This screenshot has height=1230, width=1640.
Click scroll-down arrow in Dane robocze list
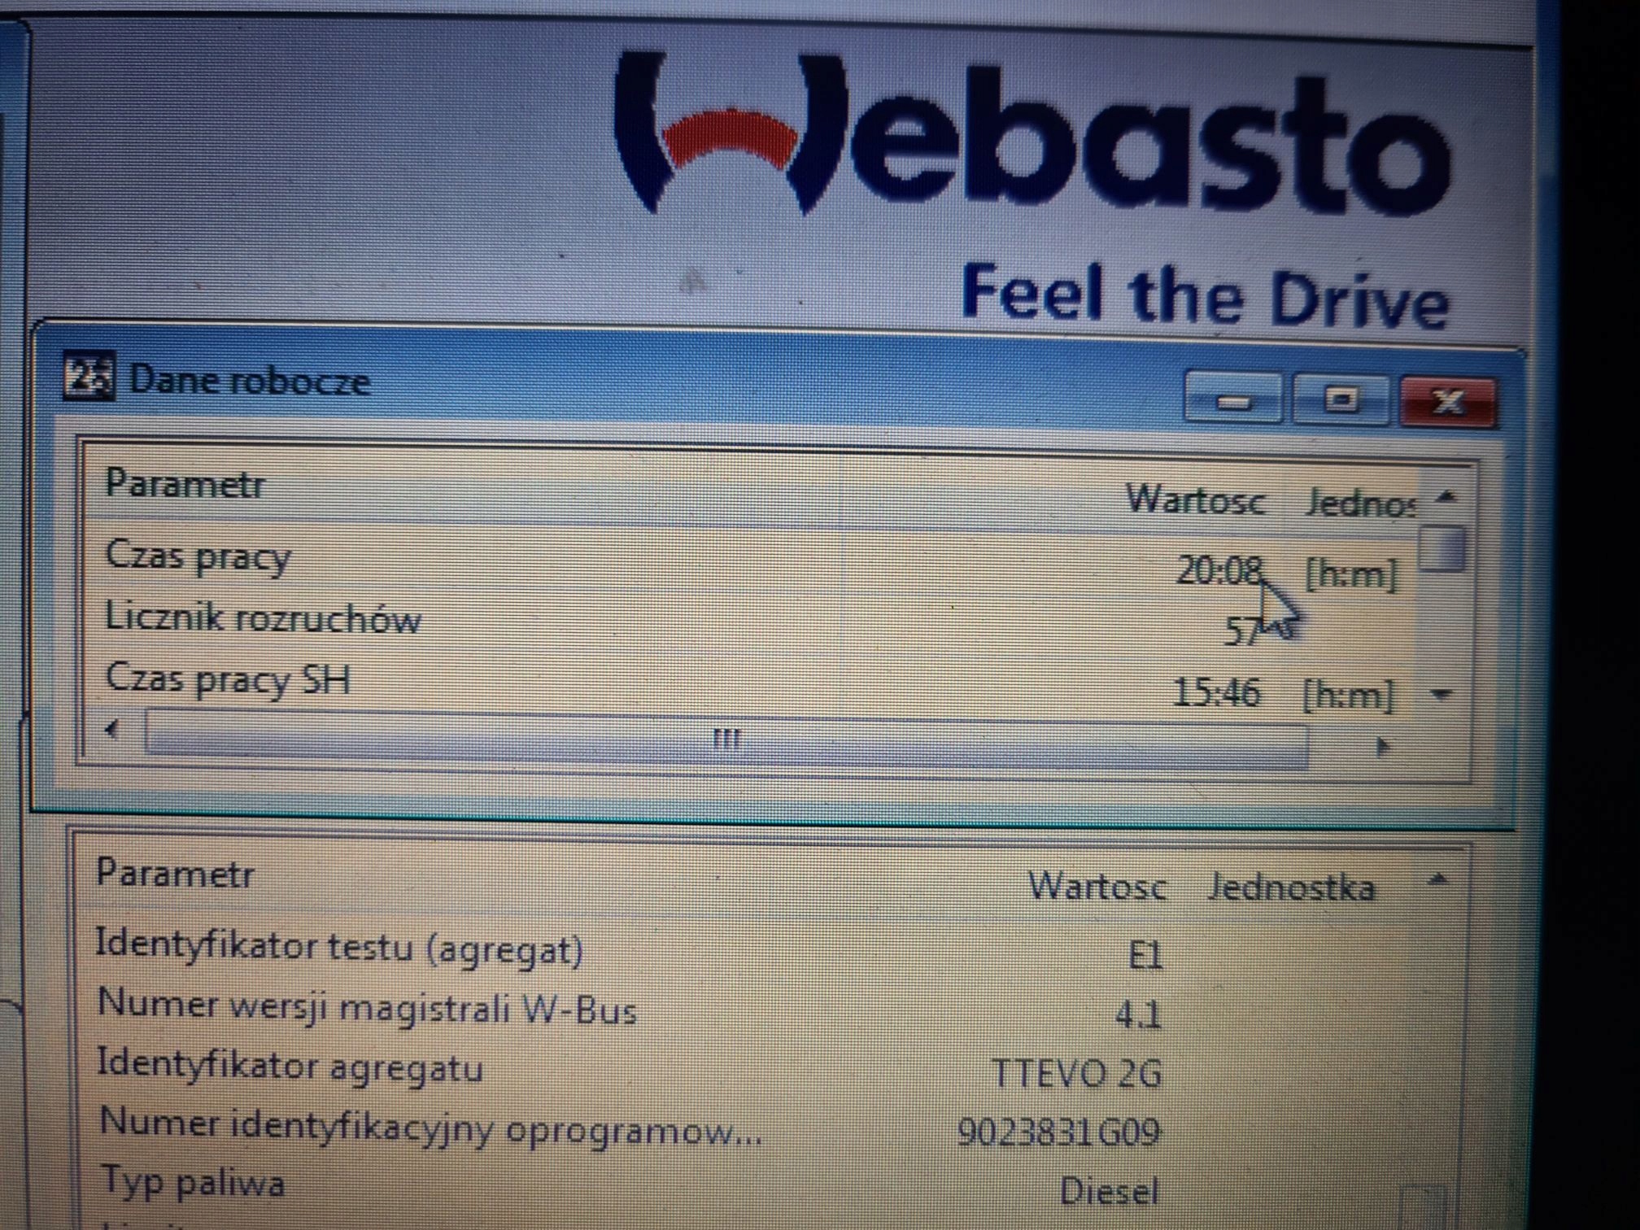(1442, 695)
